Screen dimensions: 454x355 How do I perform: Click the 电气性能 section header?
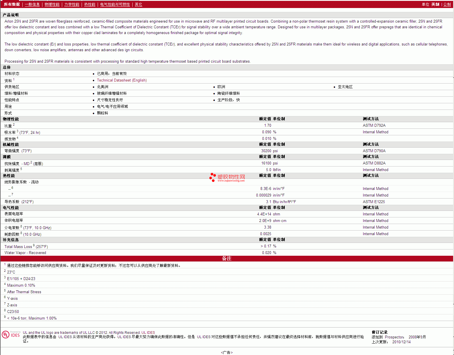11,208
